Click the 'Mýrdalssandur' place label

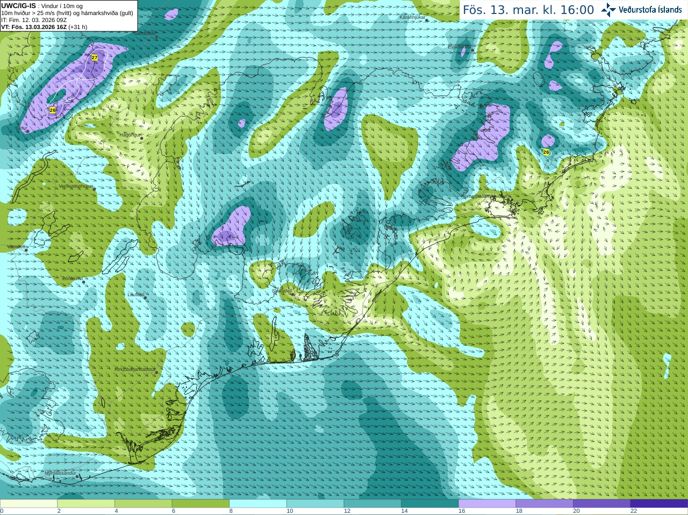(61, 473)
